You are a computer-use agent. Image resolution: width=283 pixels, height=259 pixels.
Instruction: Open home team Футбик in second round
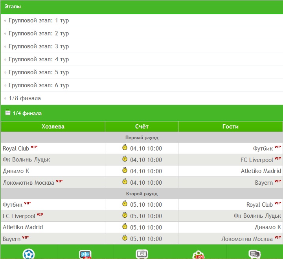click(13, 205)
